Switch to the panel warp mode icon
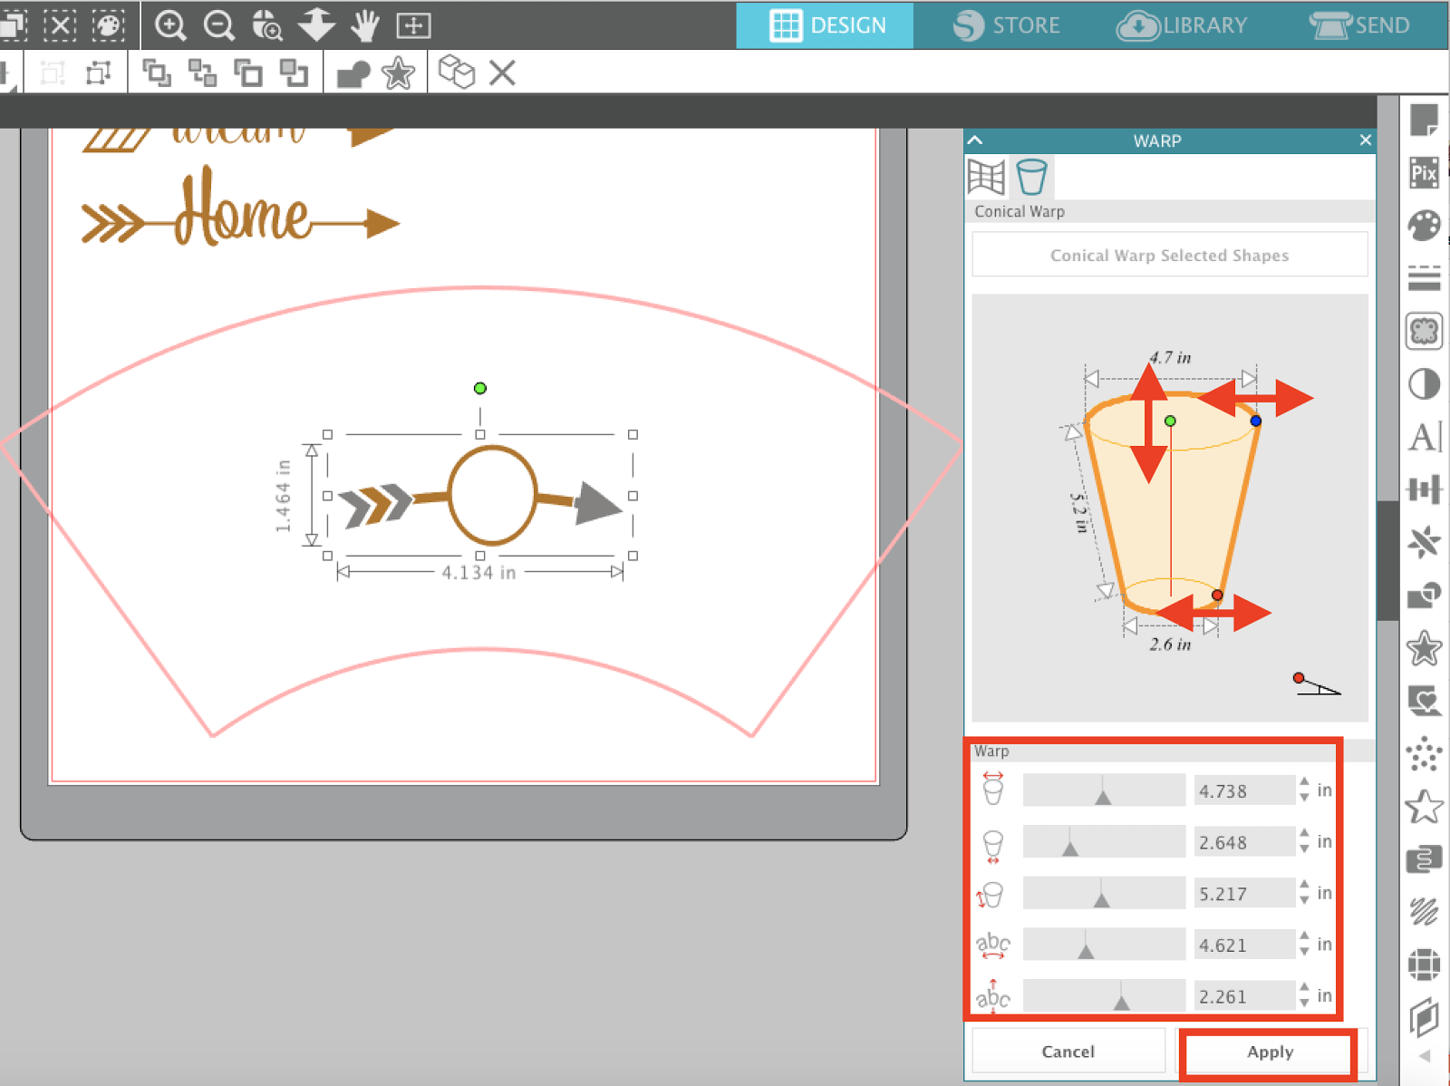Image resolution: width=1450 pixels, height=1086 pixels. (x=986, y=177)
